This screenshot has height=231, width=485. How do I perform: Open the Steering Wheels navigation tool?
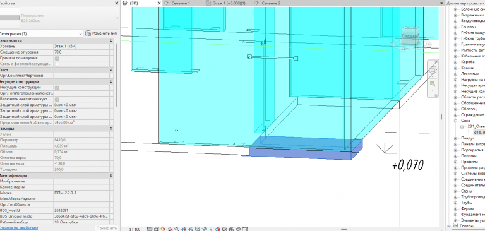point(433,70)
